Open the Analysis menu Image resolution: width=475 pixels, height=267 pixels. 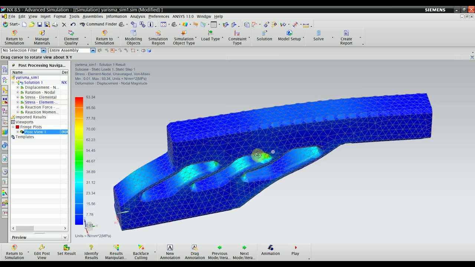click(138, 16)
